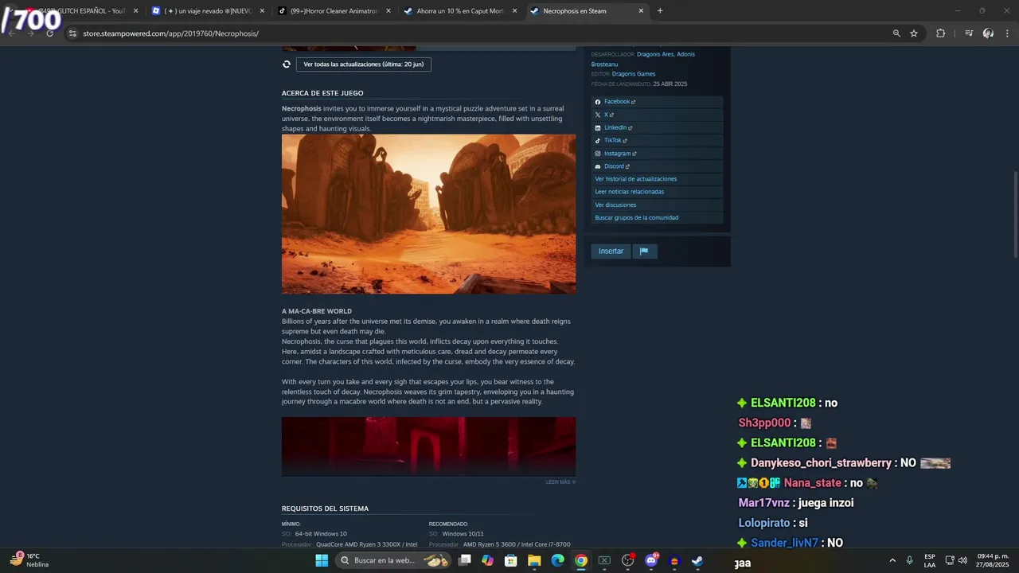This screenshot has height=573, width=1019.
Task: Open network tray icon
Action: 950,560
